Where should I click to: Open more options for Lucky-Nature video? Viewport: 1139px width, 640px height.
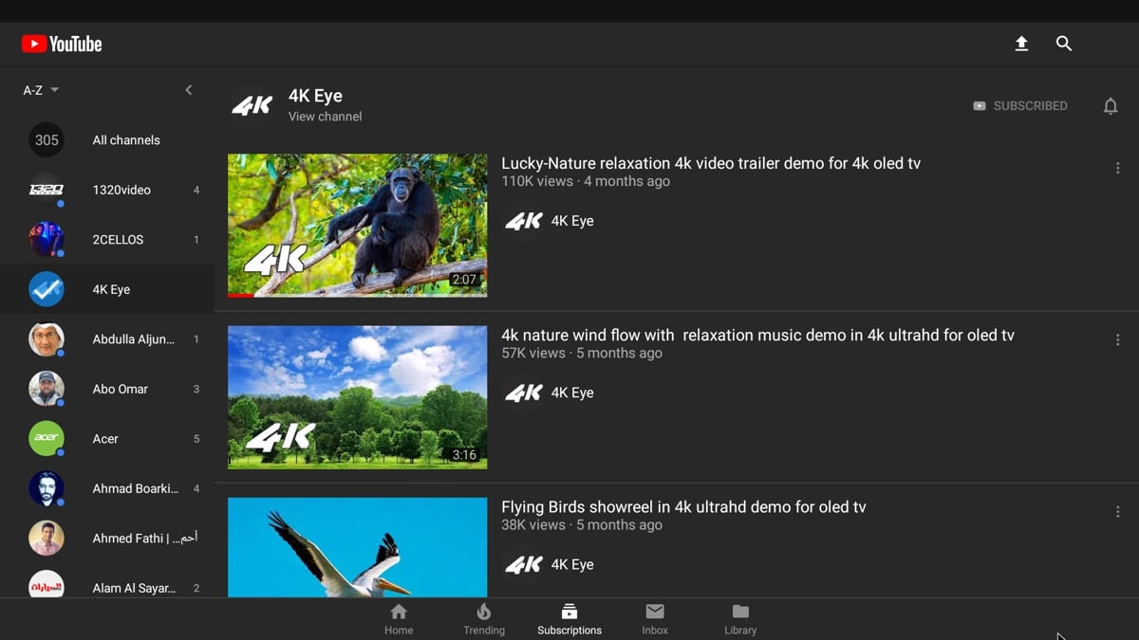pyautogui.click(x=1117, y=168)
